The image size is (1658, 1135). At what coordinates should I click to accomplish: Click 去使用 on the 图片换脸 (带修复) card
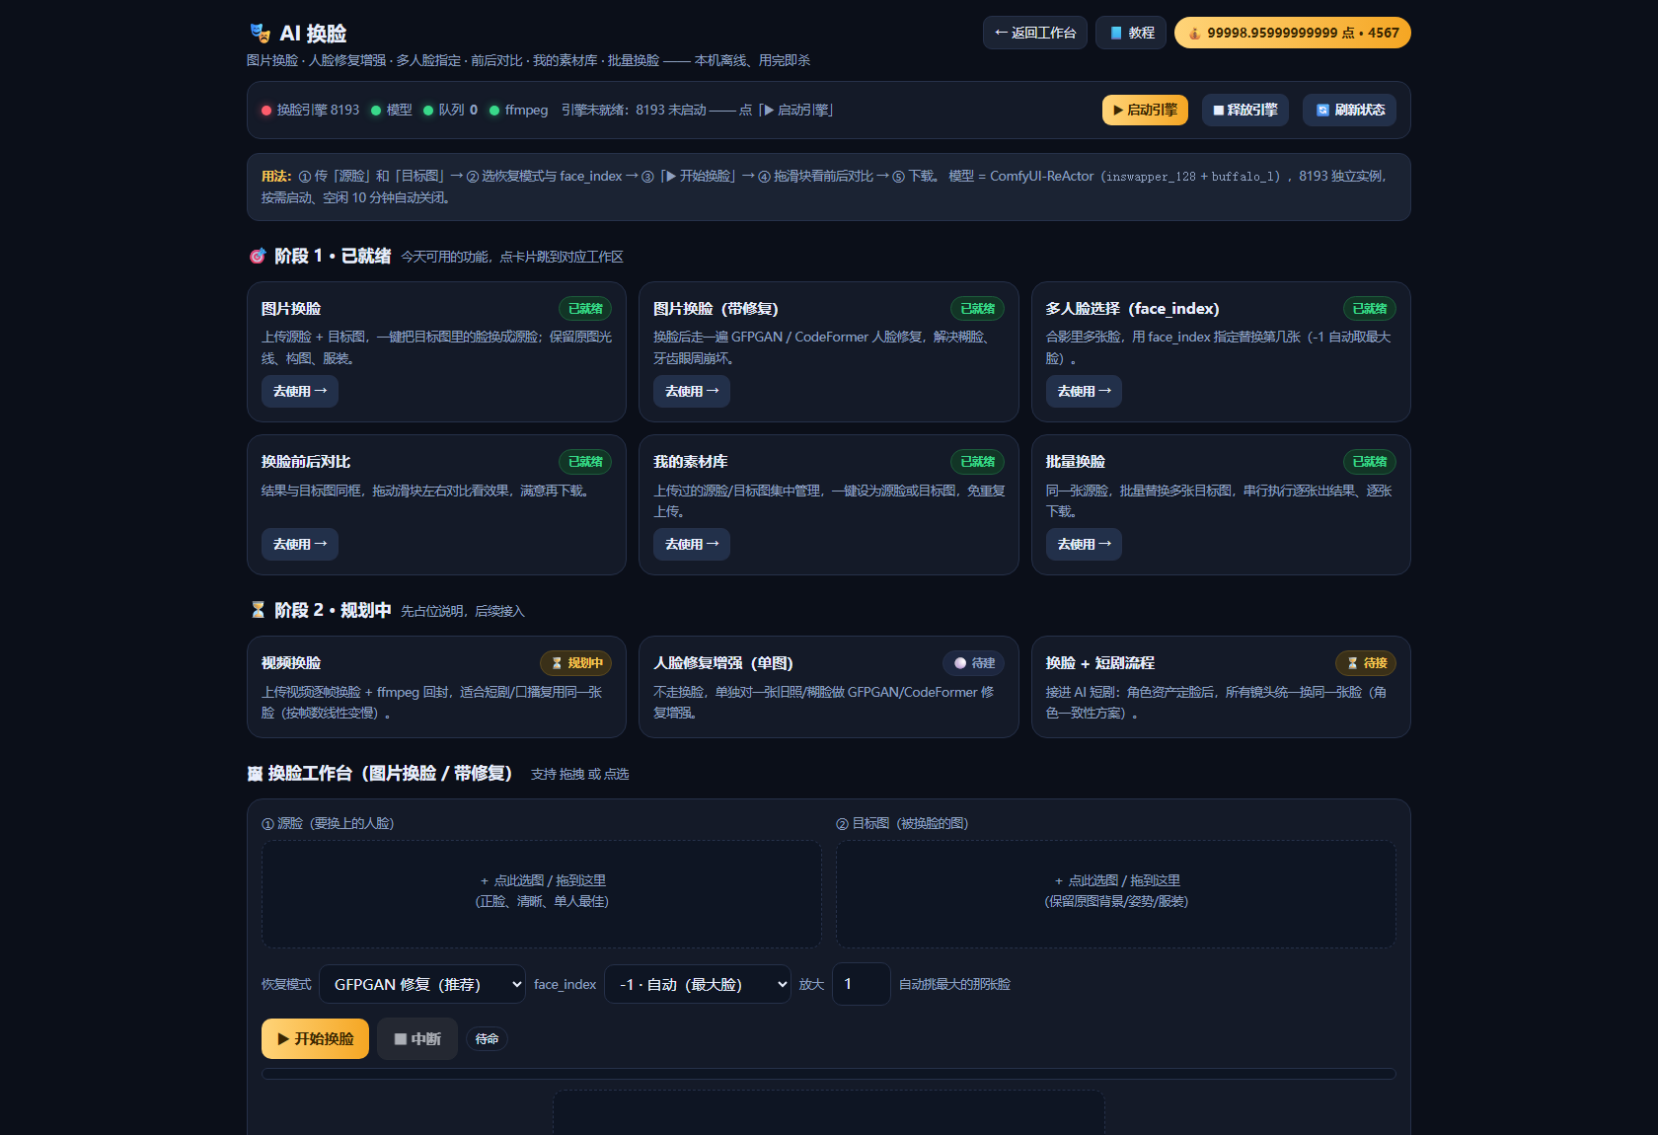tap(692, 391)
